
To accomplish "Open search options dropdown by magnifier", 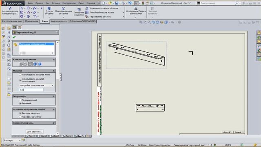I will (240, 3).
